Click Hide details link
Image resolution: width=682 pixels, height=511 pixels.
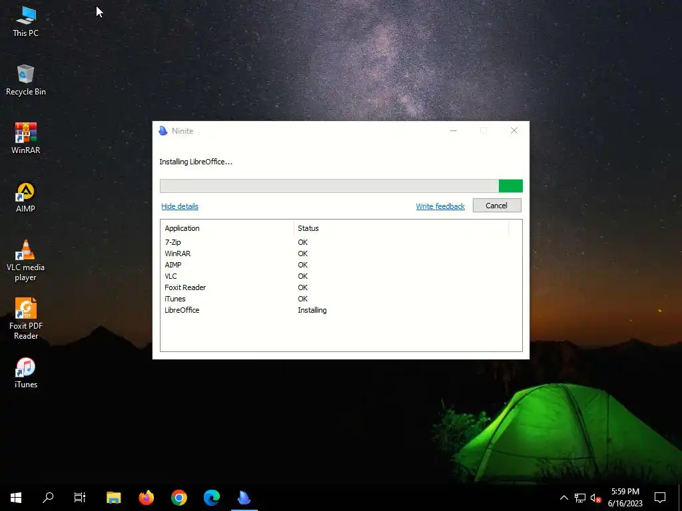180,206
